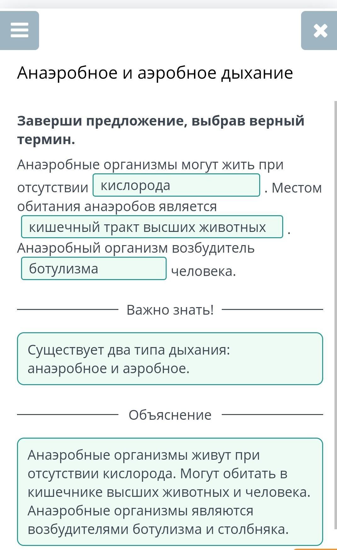
Task: Click the text анаэробное и аэробное in info box
Action: click(109, 368)
